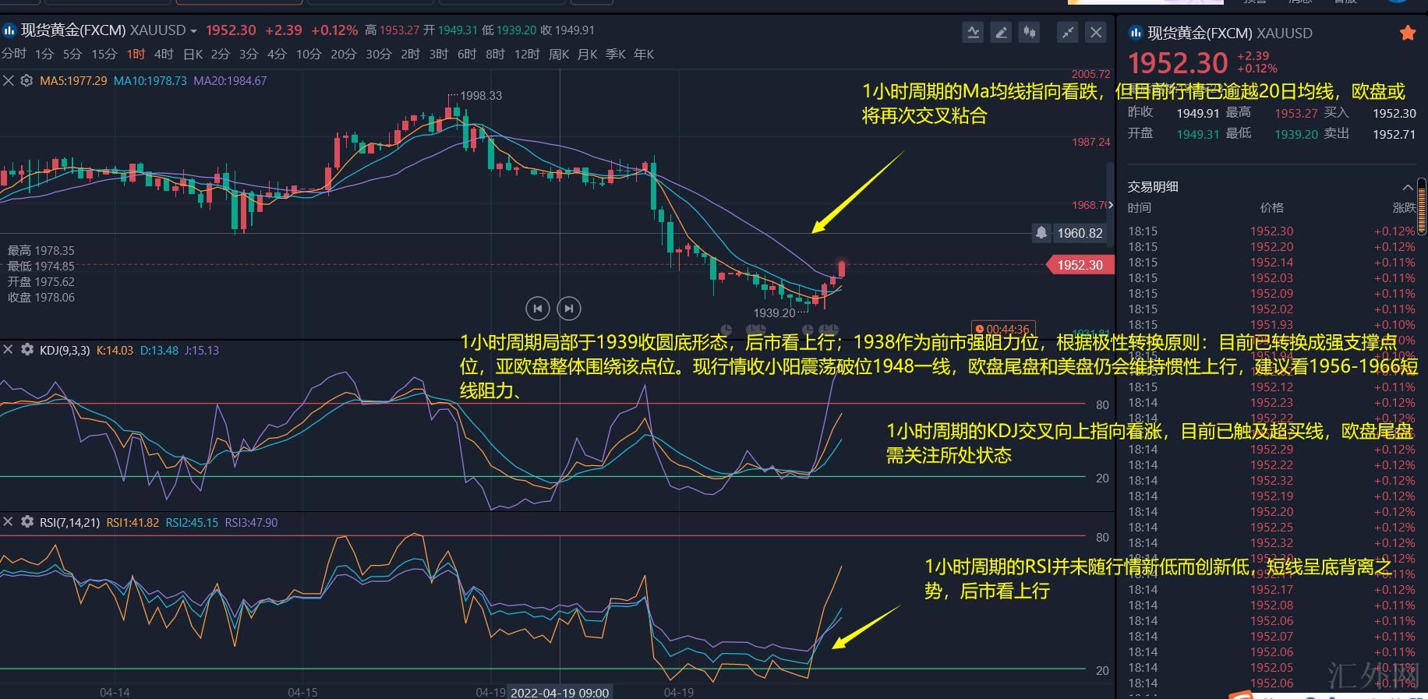
Task: Collapse the chart from fullscreen
Action: (1067, 32)
